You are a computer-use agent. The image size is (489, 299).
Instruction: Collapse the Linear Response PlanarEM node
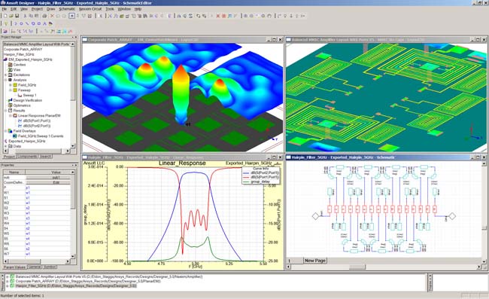pyautogui.click(x=11, y=115)
